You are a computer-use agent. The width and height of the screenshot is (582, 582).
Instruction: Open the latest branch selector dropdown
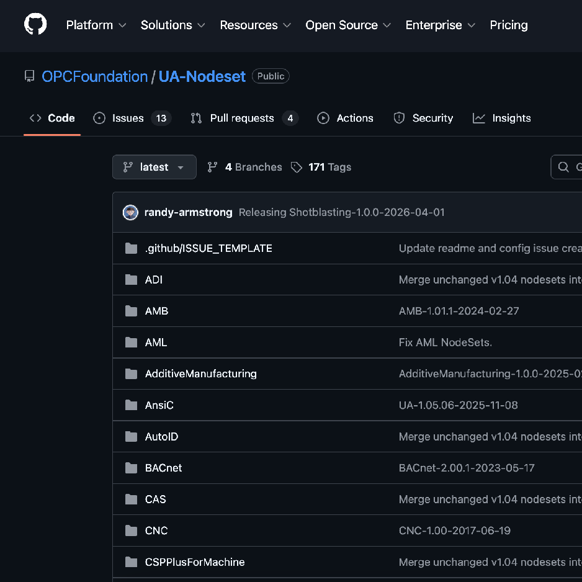154,167
